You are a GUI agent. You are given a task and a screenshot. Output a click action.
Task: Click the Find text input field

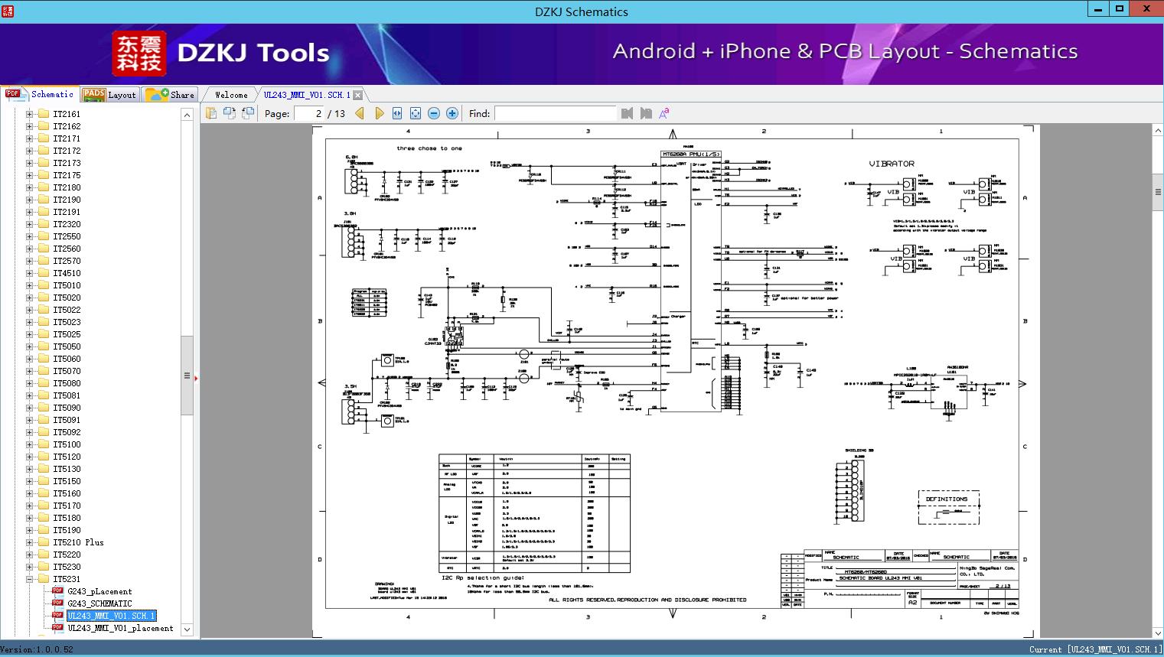coord(555,113)
